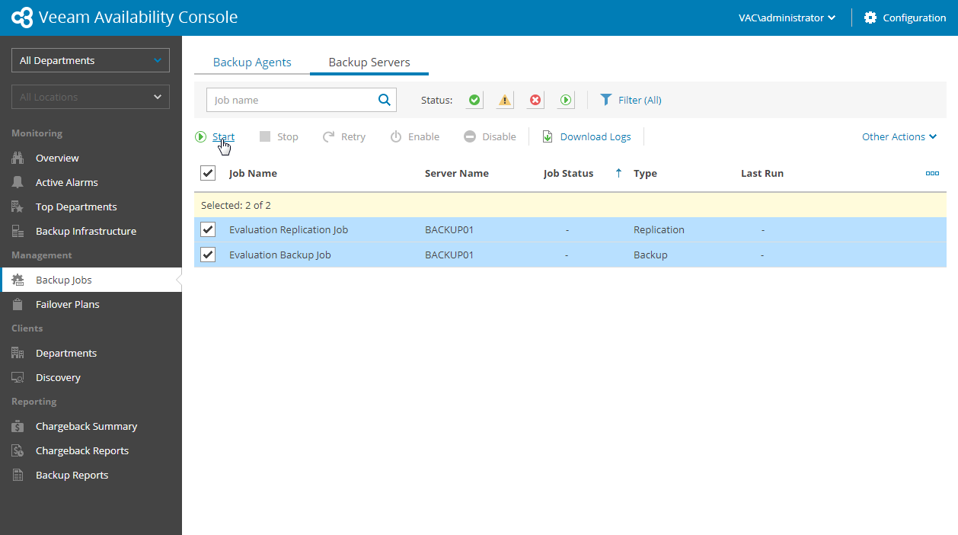Click the Backup Jobs gear icon
958x535 pixels.
point(18,280)
